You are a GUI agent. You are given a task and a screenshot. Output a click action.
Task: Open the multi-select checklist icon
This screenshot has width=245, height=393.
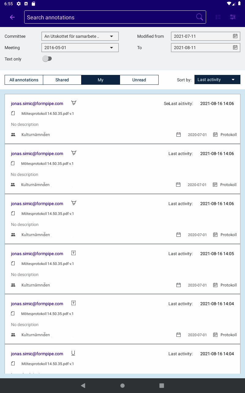tap(218, 17)
